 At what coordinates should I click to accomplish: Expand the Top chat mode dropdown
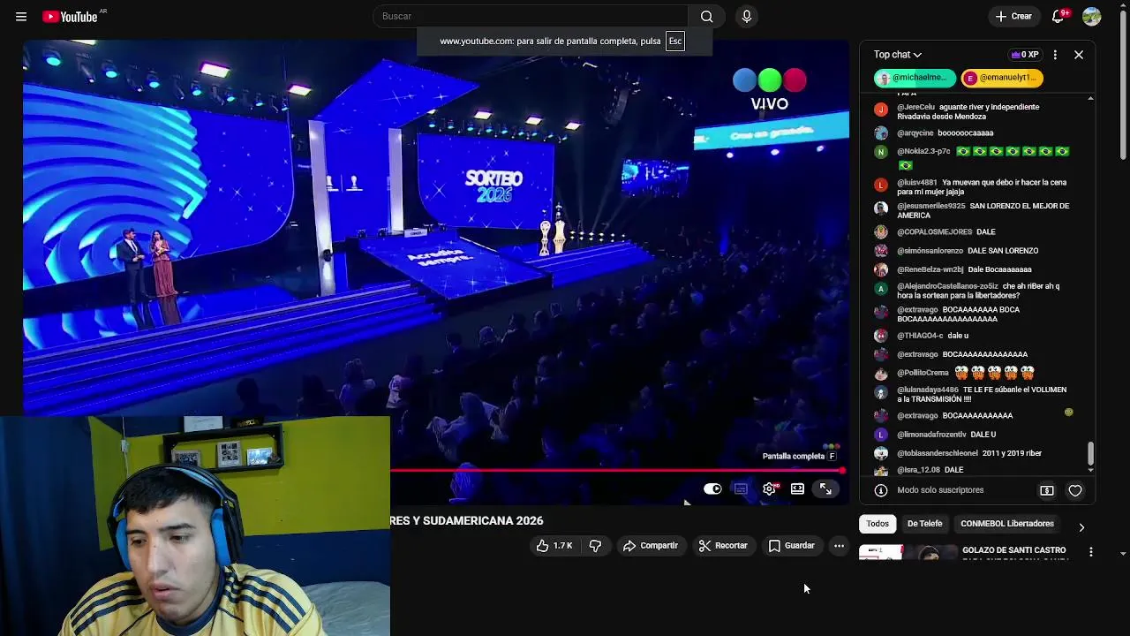898,55
